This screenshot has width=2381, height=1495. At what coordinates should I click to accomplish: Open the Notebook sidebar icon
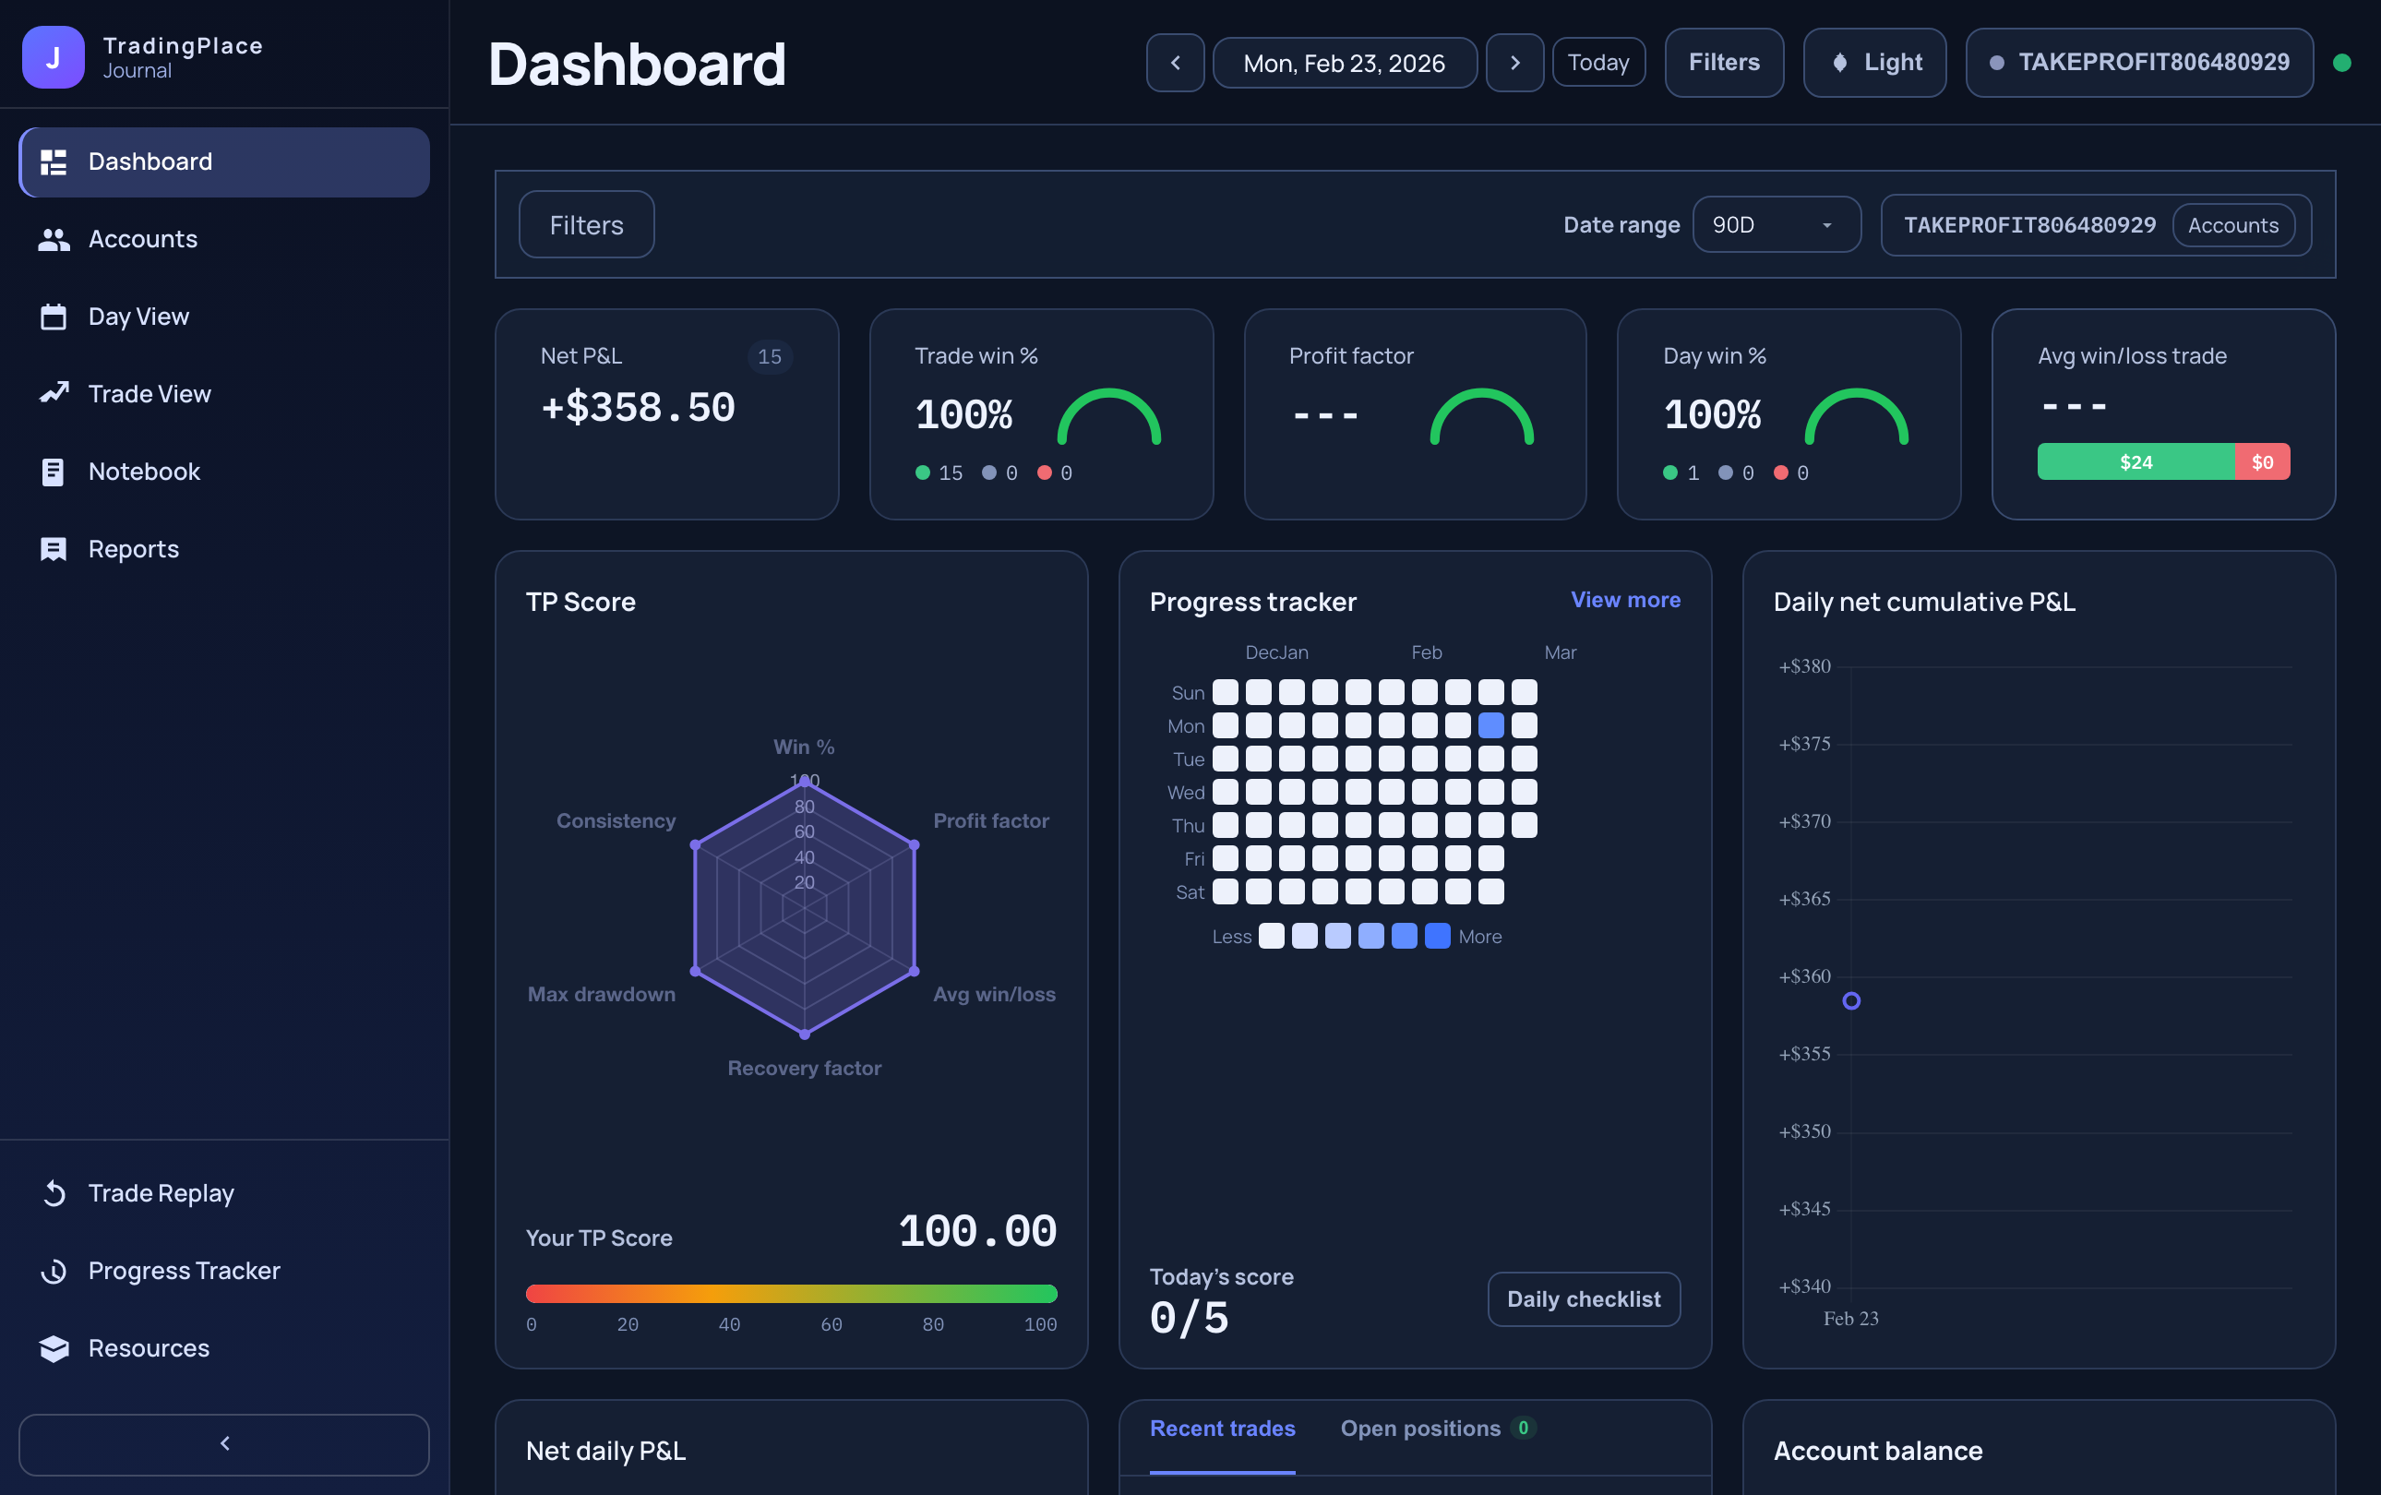tap(54, 472)
